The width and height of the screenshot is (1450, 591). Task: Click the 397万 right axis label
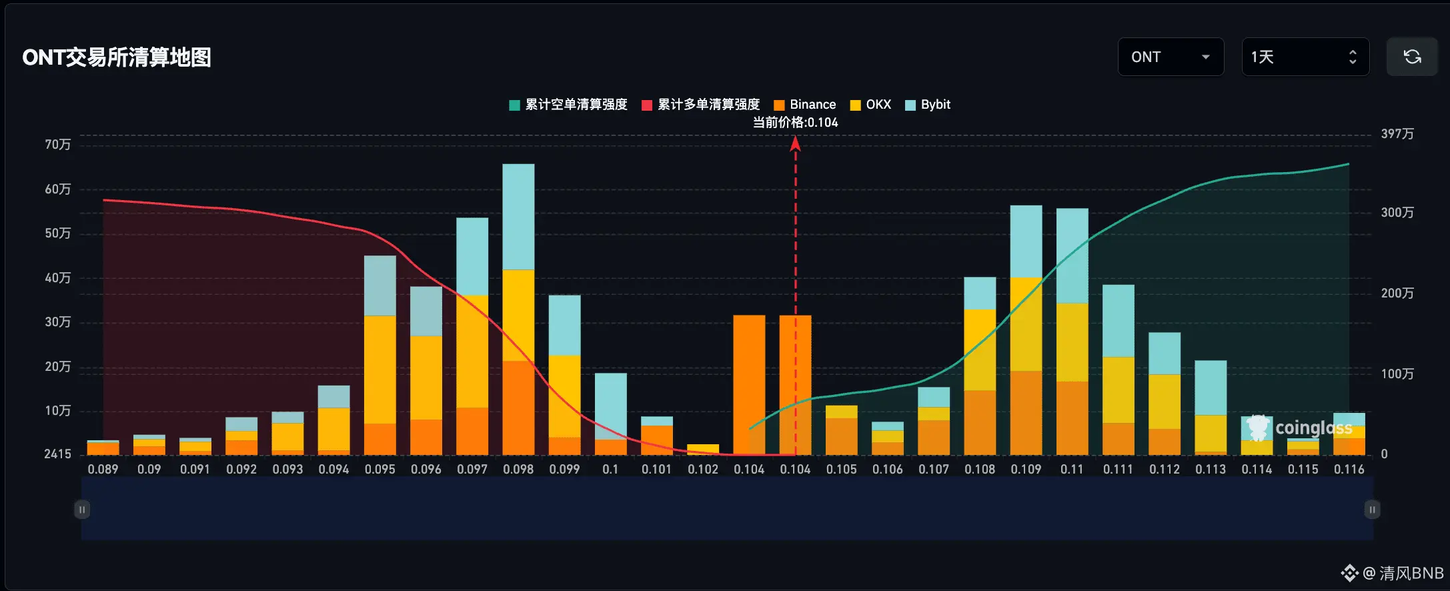pos(1397,134)
